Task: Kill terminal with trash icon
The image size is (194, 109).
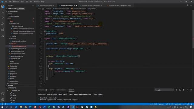Action: coord(184,90)
